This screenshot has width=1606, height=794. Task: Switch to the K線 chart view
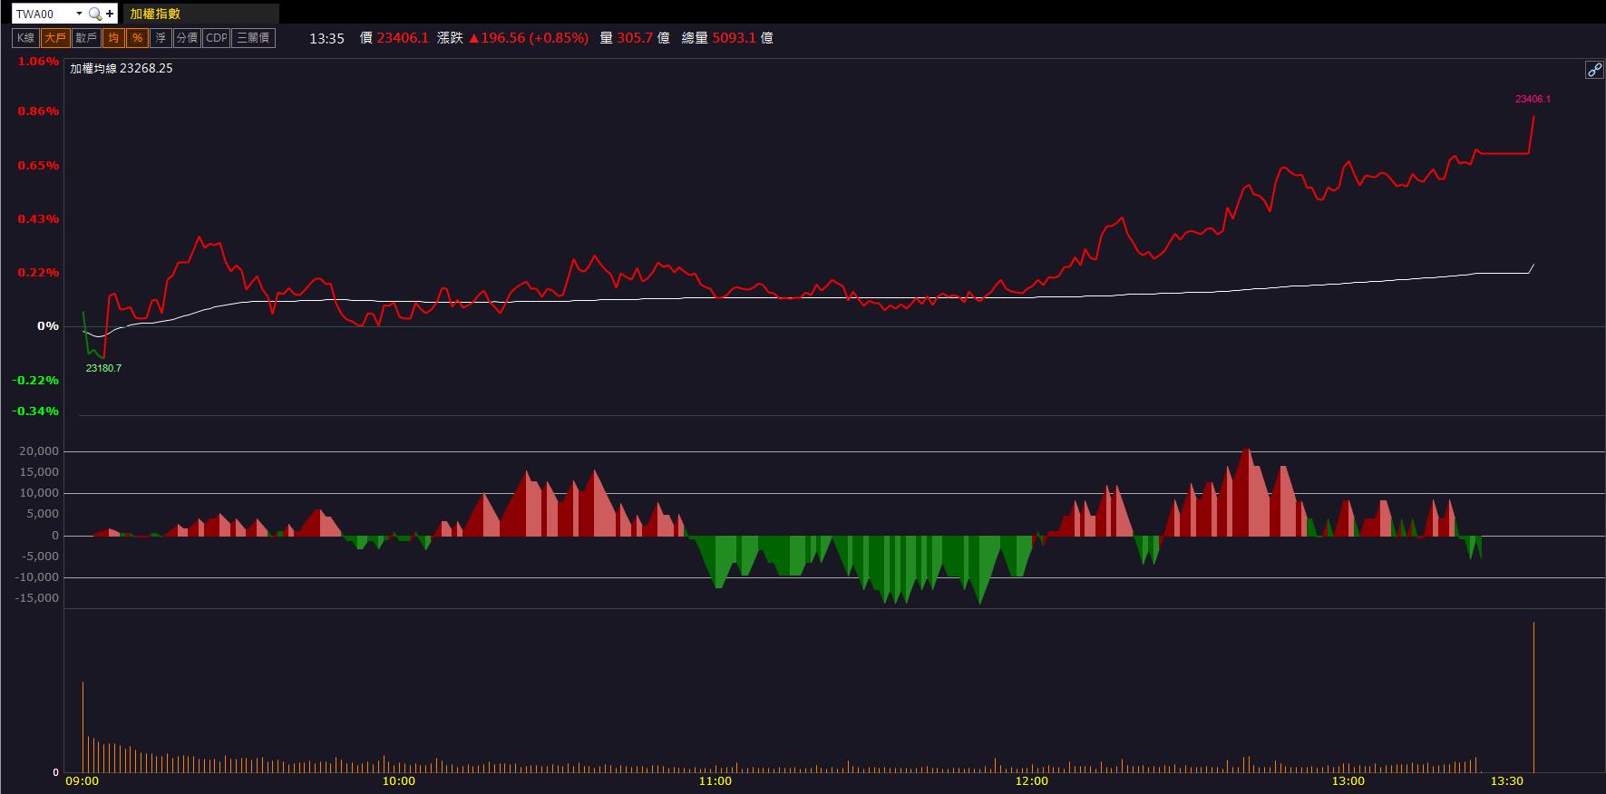(25, 38)
